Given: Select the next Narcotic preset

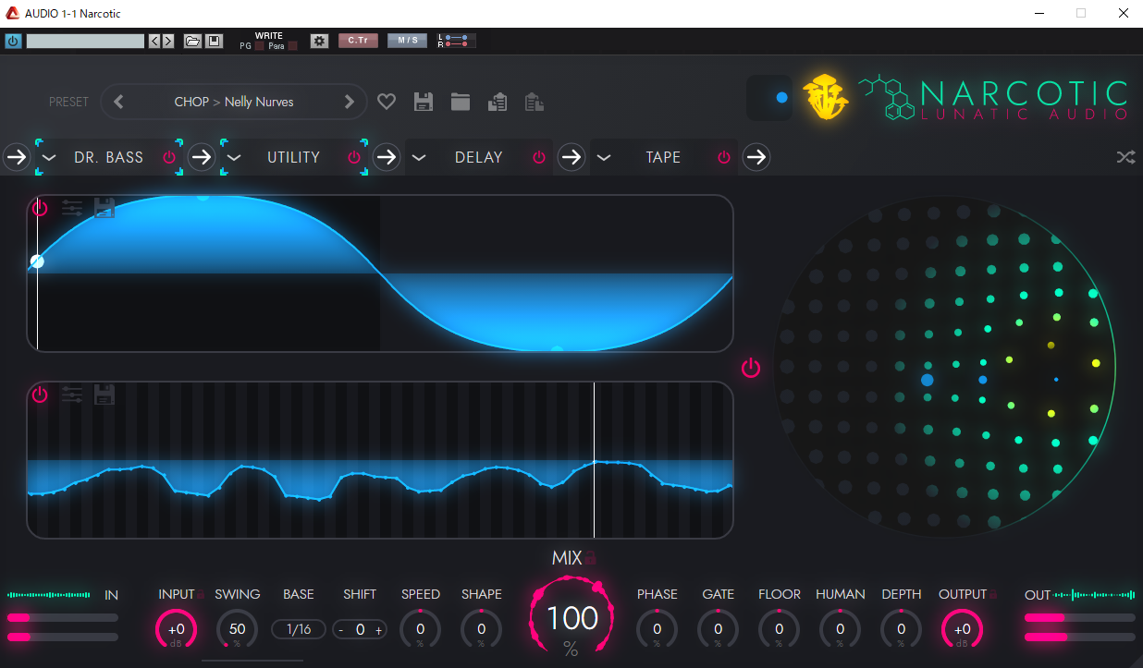Looking at the screenshot, I should [x=349, y=102].
